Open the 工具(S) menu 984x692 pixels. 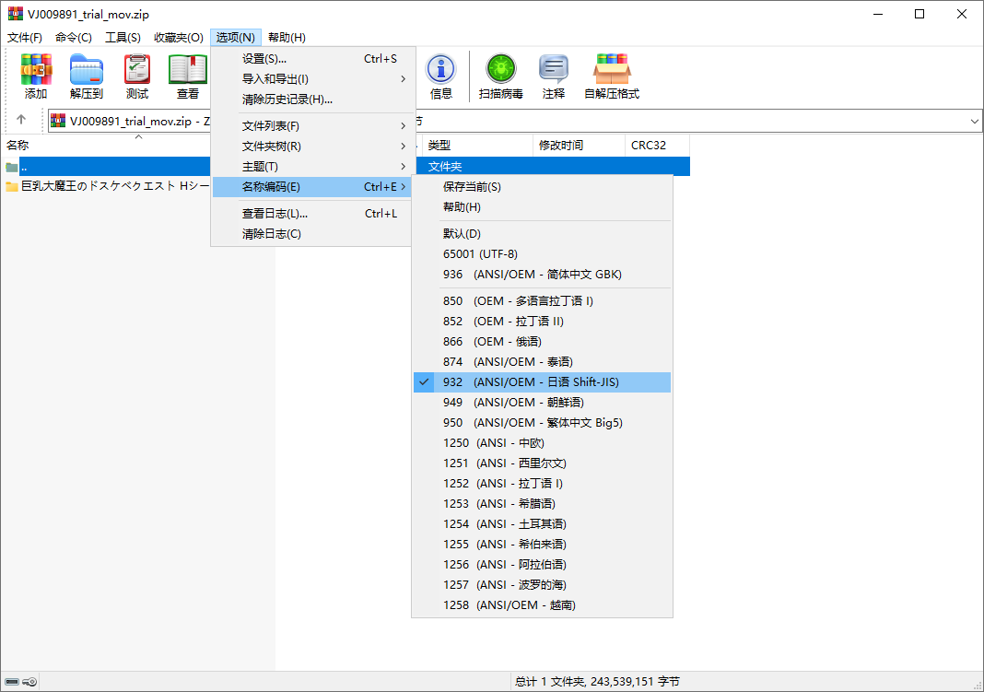point(123,38)
